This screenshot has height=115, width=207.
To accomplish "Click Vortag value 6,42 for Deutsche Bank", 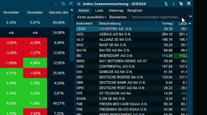I will point(169,83).
